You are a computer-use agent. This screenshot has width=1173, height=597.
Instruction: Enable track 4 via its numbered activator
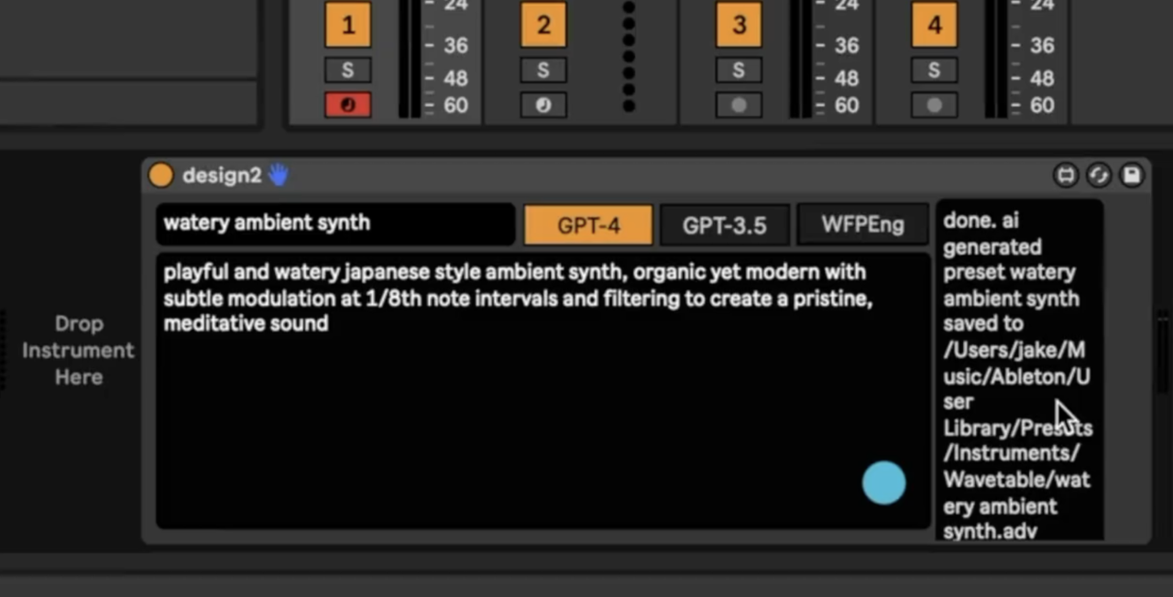click(934, 25)
